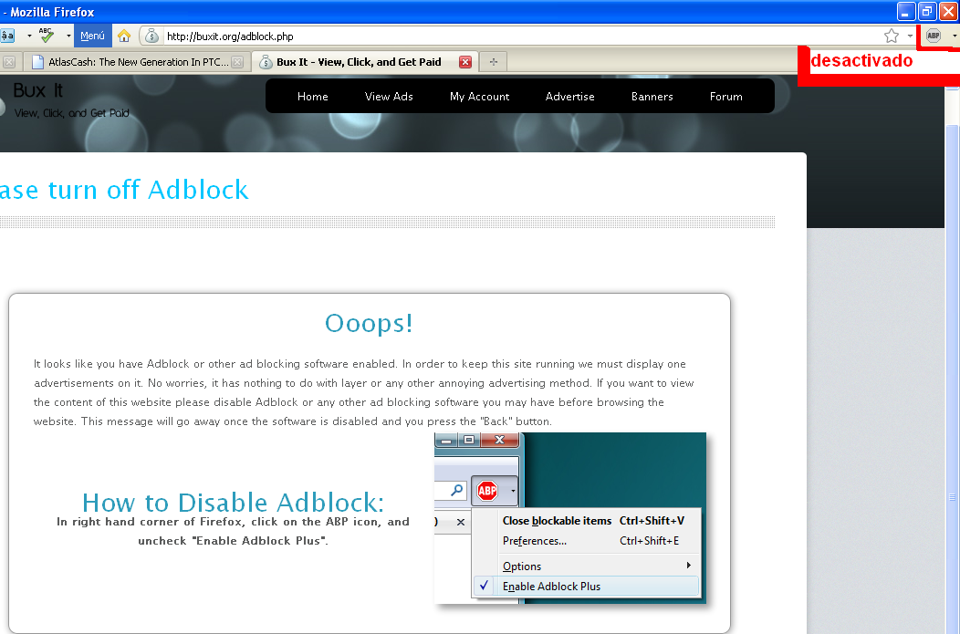Click the 'How to Disable Adblock:' heading
This screenshot has width=960, height=634.
pos(233,503)
